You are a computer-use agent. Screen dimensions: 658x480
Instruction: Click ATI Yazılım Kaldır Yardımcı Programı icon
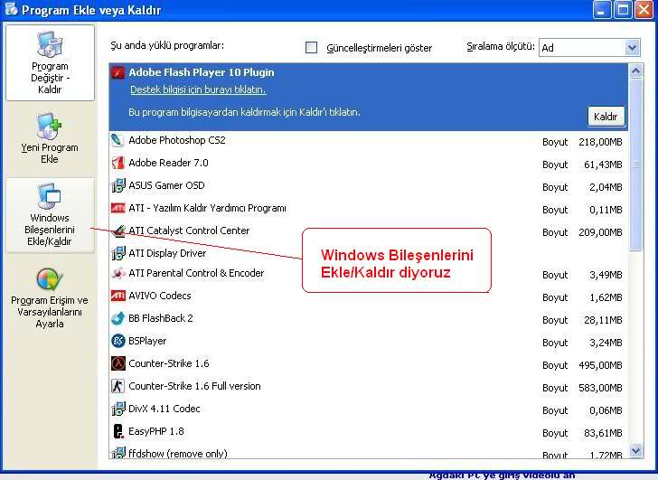pos(117,208)
